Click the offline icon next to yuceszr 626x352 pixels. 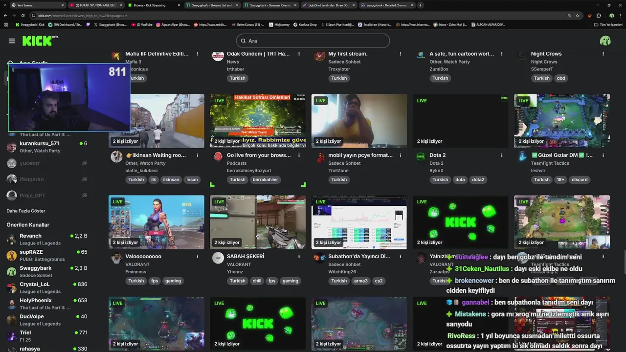pos(84,163)
